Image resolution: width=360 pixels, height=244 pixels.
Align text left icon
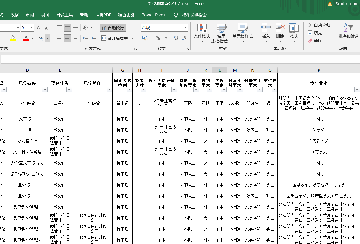[x=59, y=38]
